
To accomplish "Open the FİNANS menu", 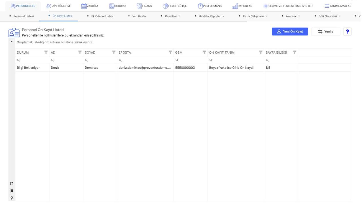I will (145, 6).
